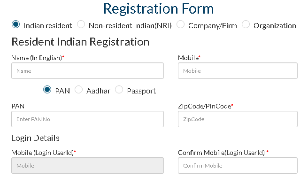
Task: Select Company/Firm registration type
Action: [x=180, y=24]
